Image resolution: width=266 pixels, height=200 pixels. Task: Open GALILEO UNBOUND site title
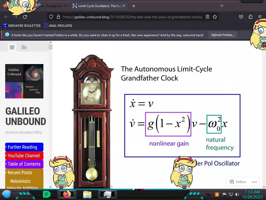coord(26,116)
